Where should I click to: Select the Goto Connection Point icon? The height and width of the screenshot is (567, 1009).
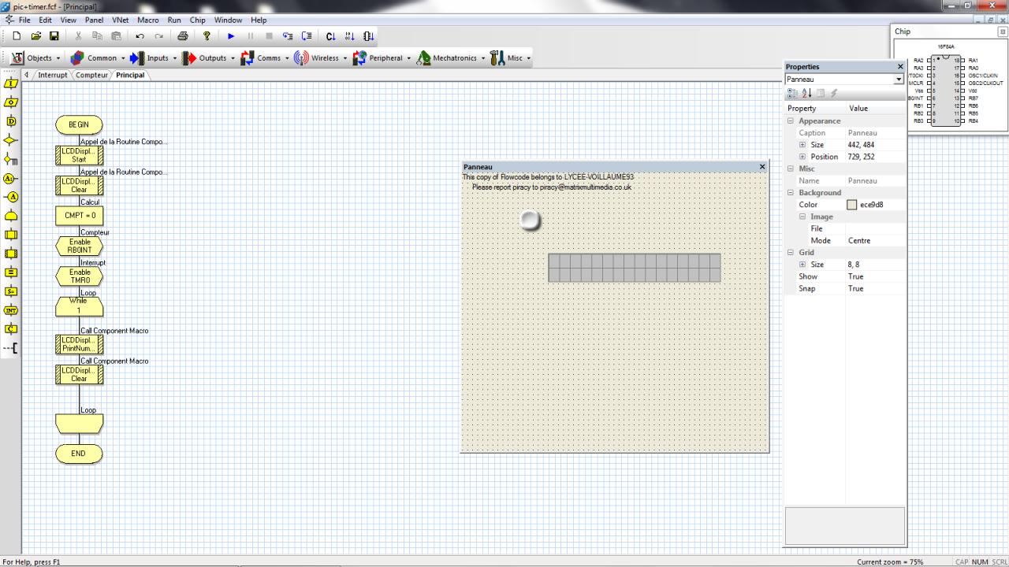tap(11, 198)
